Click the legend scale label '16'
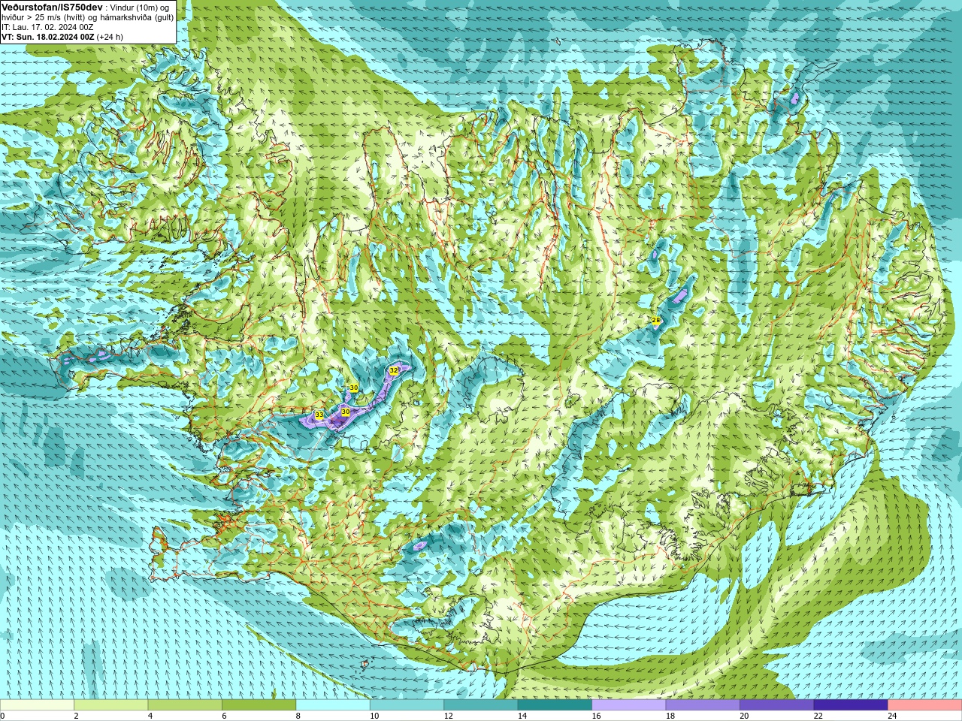This screenshot has height=721, width=962. (596, 716)
